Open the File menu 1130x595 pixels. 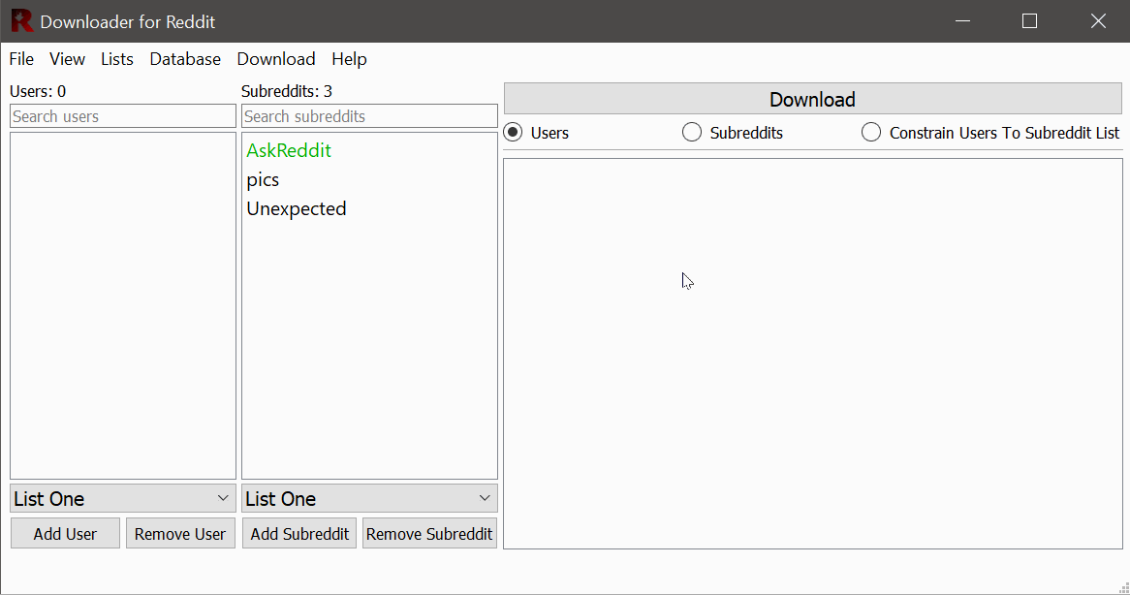(x=21, y=59)
